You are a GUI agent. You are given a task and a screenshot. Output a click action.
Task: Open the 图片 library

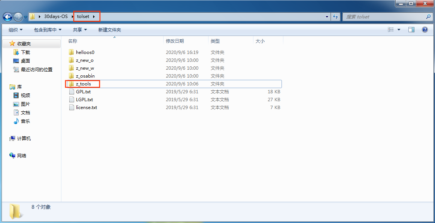coord(25,104)
